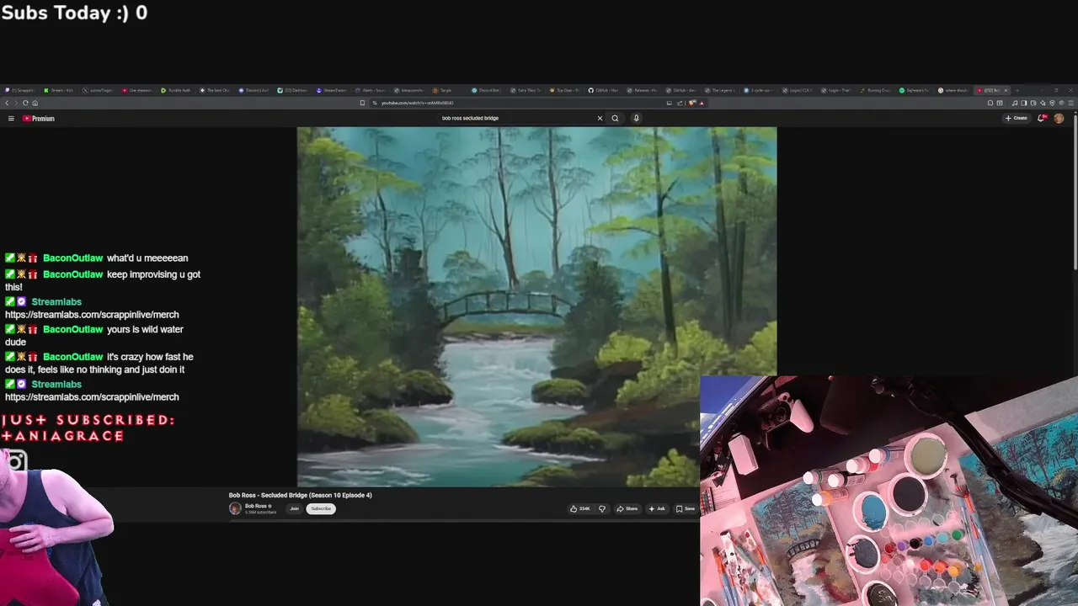This screenshot has width=1078, height=606.
Task: Subscribe to the Bob Ross channel
Action: [x=321, y=508]
